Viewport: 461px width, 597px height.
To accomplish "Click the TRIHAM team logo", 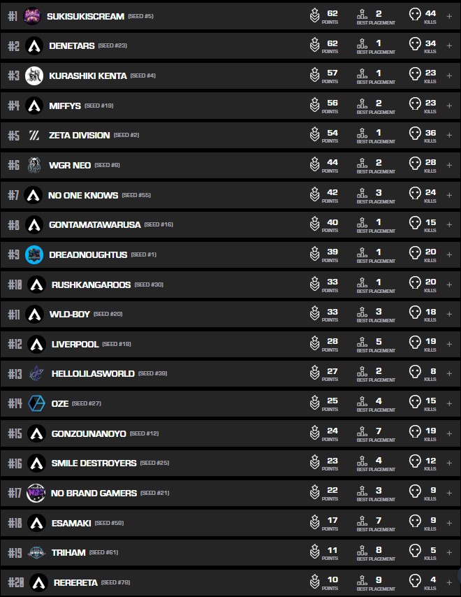I will pos(36,552).
